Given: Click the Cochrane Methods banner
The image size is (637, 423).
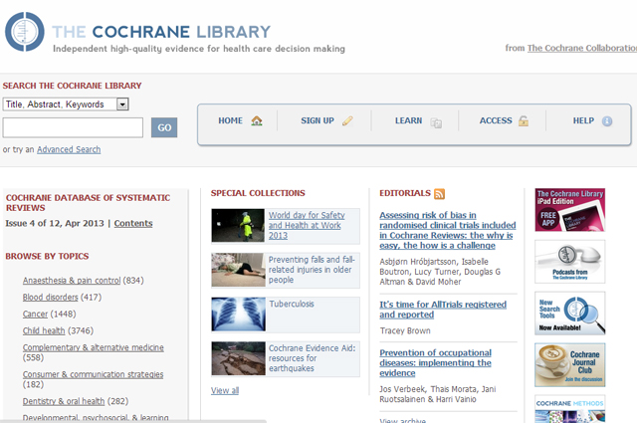Looking at the screenshot, I should [x=570, y=409].
